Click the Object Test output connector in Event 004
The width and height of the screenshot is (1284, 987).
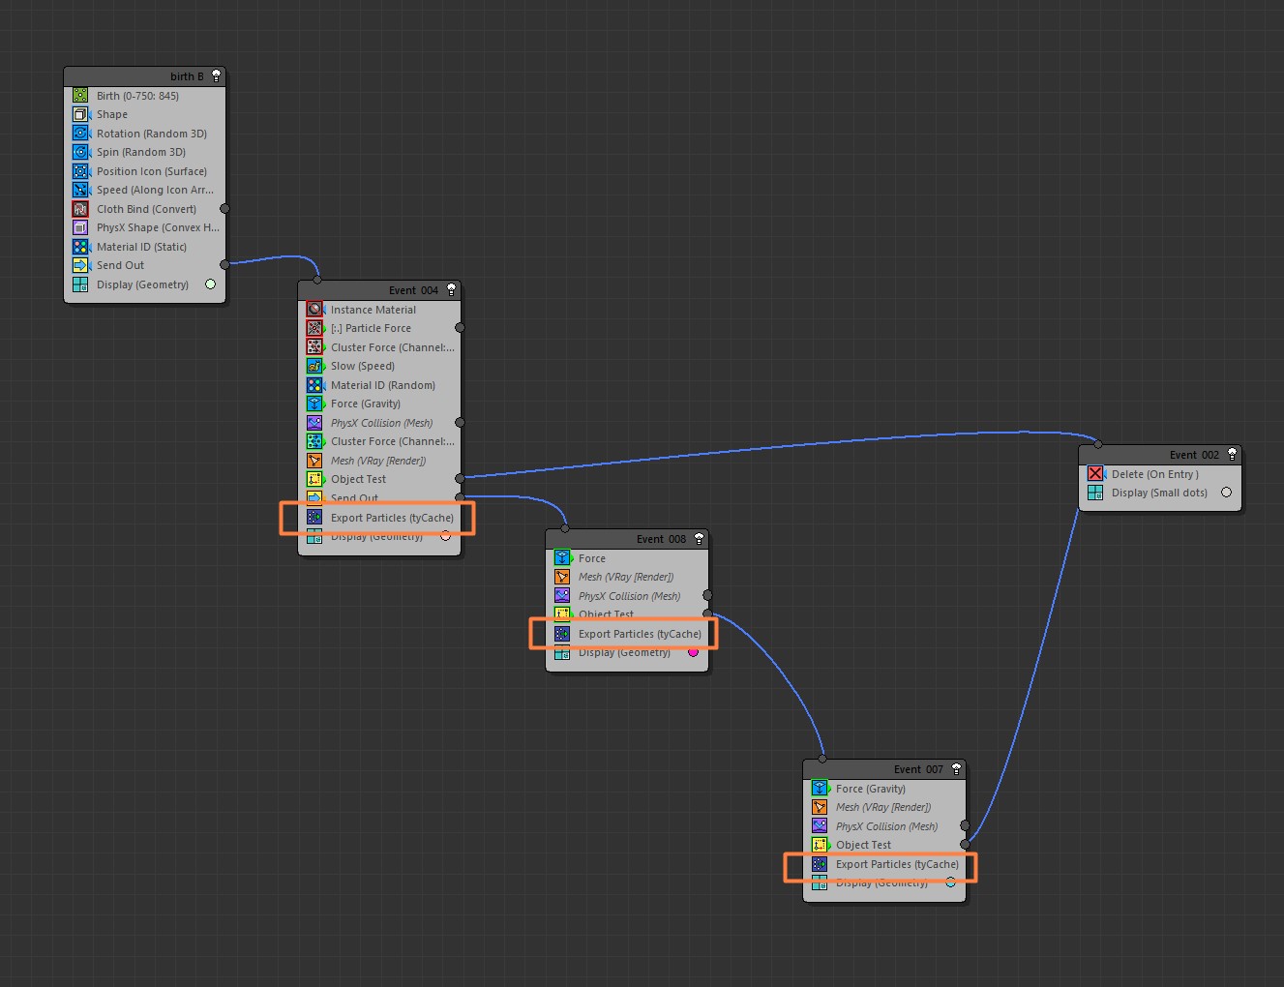click(x=460, y=478)
